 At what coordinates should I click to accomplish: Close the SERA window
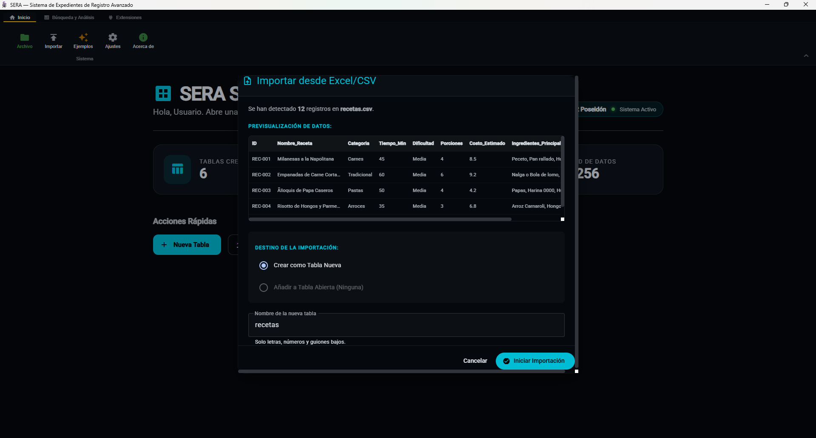pyautogui.click(x=806, y=5)
